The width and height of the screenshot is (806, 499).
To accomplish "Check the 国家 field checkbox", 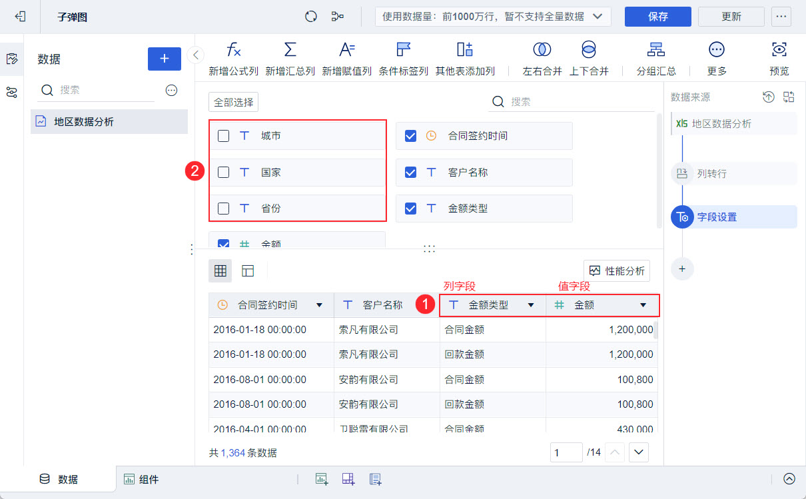I will click(224, 173).
